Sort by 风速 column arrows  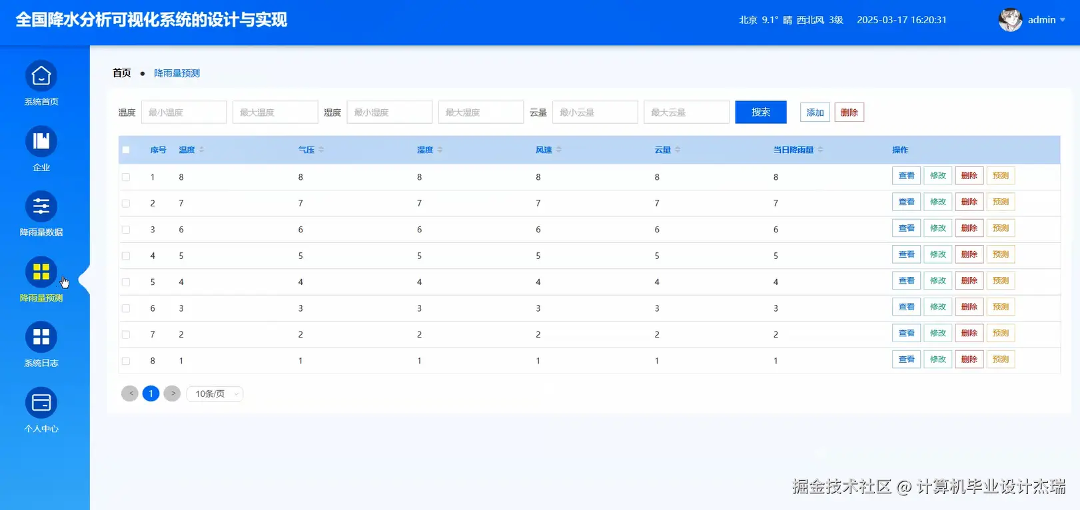[559, 150]
